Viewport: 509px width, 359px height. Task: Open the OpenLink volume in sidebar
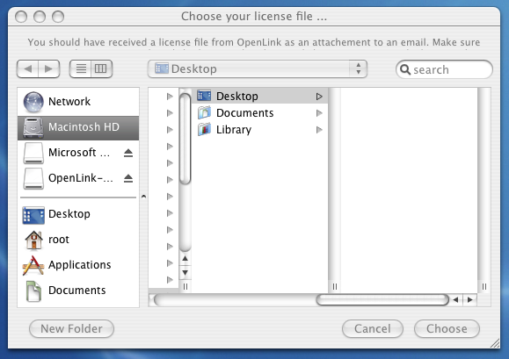tap(78, 178)
